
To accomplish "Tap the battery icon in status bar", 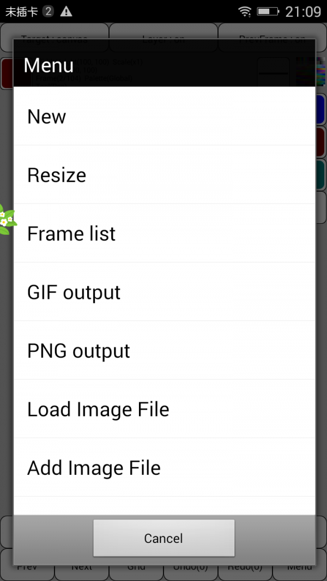I will 268,11.
